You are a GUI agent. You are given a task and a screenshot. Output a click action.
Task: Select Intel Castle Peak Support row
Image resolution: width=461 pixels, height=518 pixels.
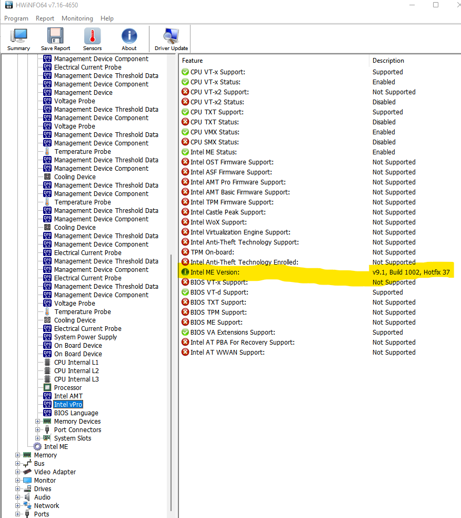pyautogui.click(x=320, y=212)
